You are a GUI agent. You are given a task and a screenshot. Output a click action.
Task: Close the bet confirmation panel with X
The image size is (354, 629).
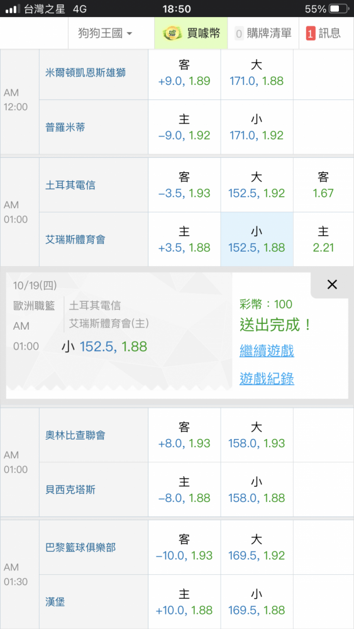[x=332, y=284]
